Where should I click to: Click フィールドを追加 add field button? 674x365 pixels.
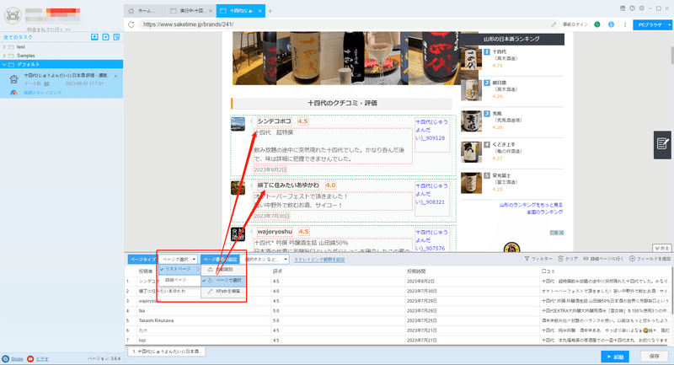pyautogui.click(x=650, y=259)
